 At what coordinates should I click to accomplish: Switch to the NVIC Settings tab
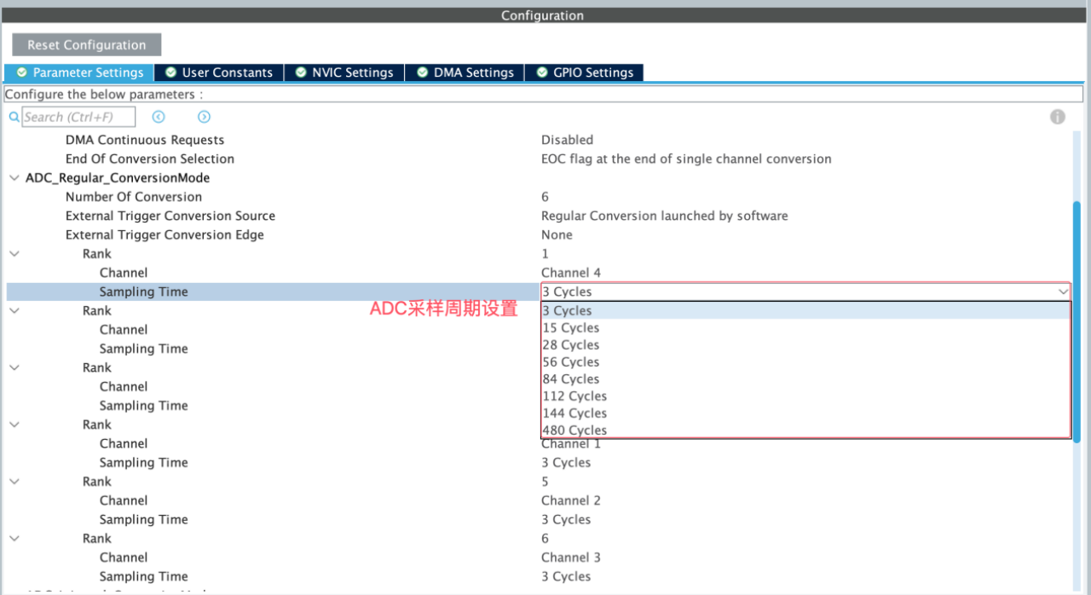(x=344, y=72)
